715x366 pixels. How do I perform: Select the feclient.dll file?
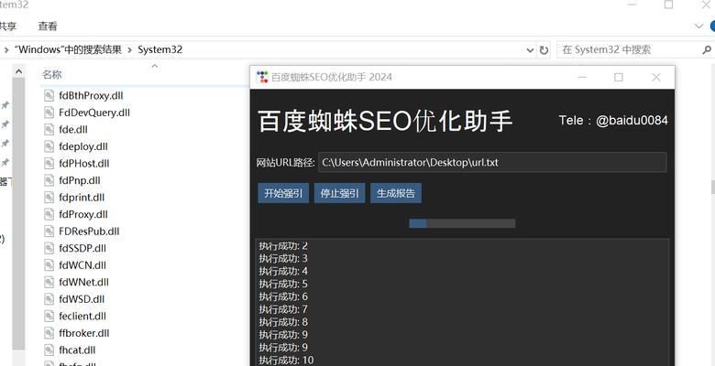82,316
